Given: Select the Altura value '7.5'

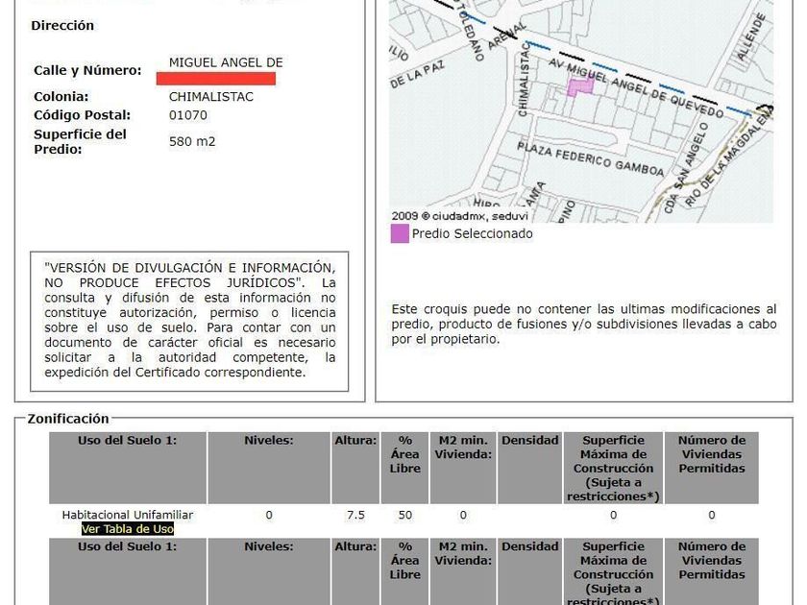Looking at the screenshot, I should pyautogui.click(x=355, y=515).
